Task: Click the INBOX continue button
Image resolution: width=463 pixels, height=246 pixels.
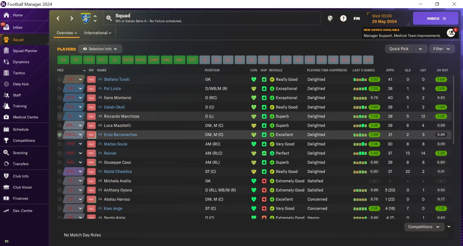Action: point(436,18)
